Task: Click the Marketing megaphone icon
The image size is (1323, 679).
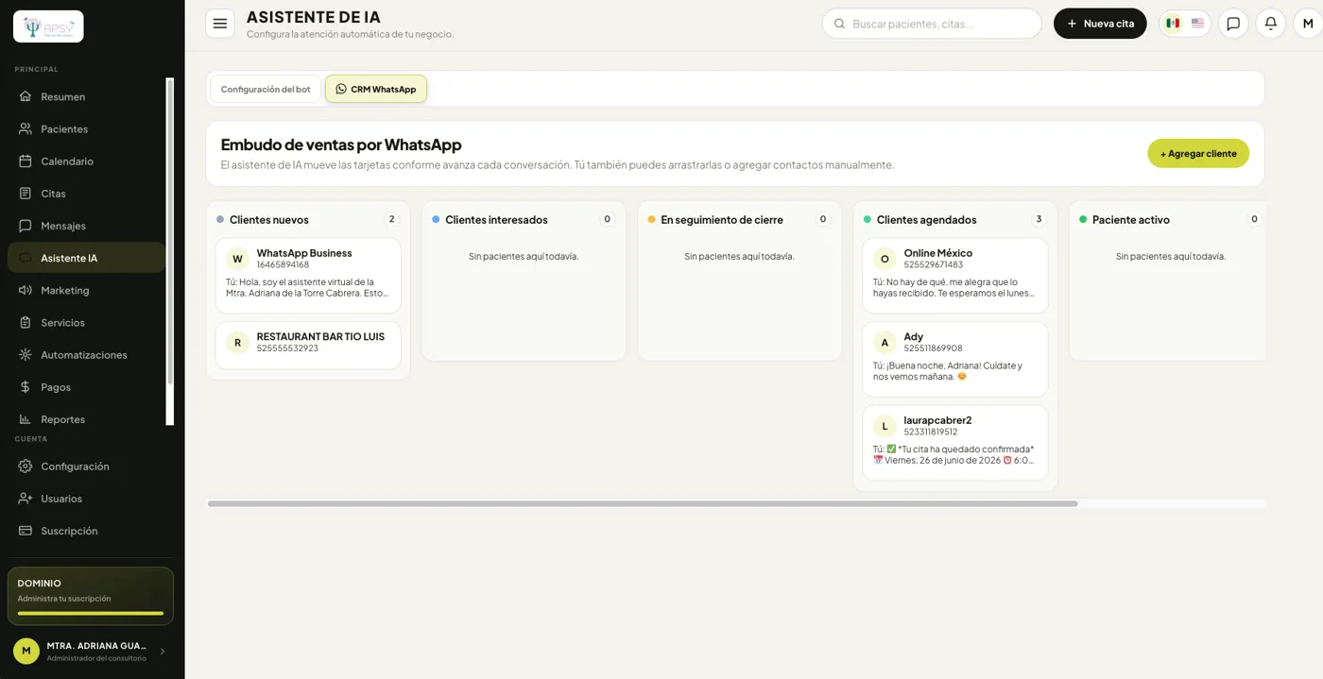Action: 26,290
